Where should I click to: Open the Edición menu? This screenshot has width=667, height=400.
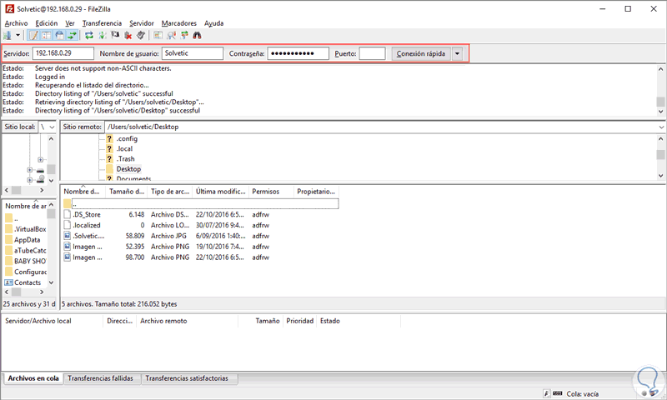pos(47,23)
